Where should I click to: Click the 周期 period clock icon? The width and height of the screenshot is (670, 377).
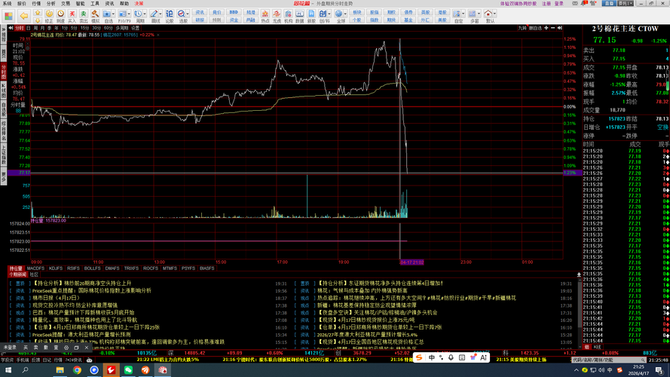(x=138, y=14)
